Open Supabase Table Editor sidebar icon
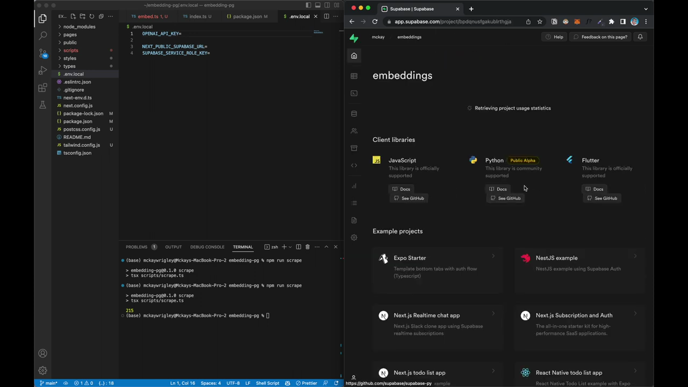This screenshot has width=688, height=387. pos(354,76)
